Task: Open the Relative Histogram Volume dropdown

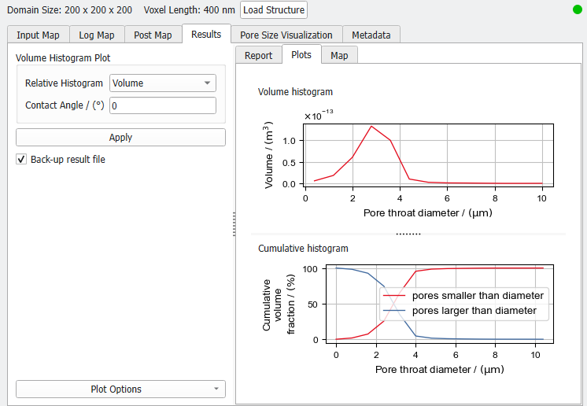Action: coord(162,83)
